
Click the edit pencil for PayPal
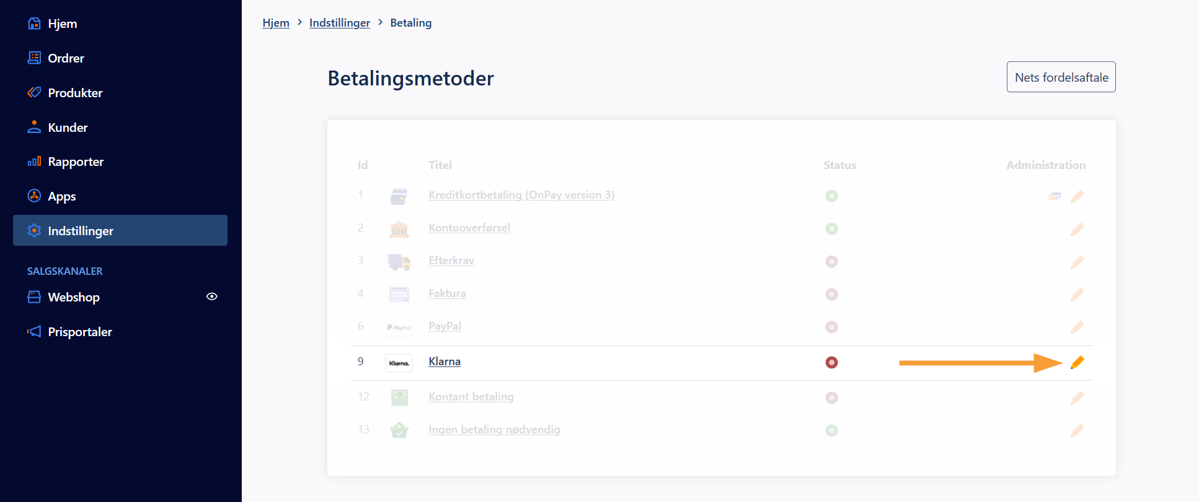click(x=1077, y=327)
